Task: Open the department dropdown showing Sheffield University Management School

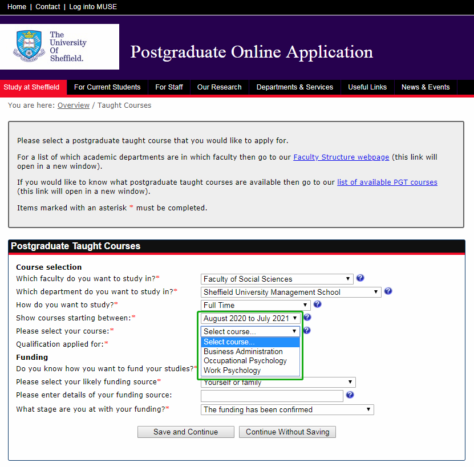Action: pyautogui.click(x=291, y=292)
